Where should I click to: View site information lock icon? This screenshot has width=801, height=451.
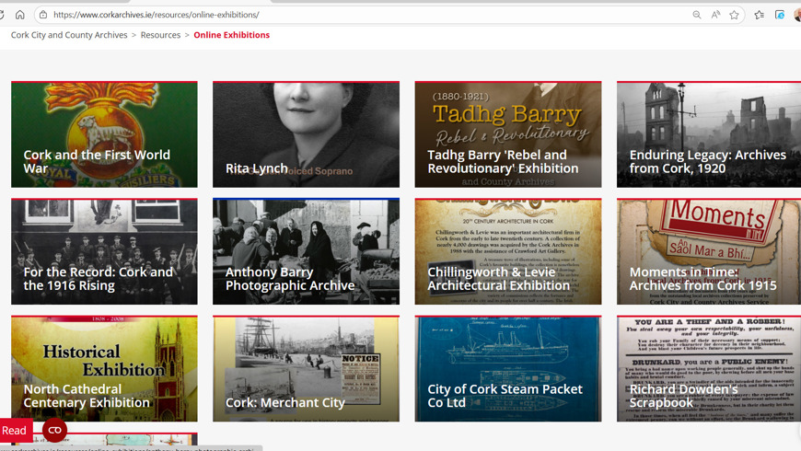[43, 15]
